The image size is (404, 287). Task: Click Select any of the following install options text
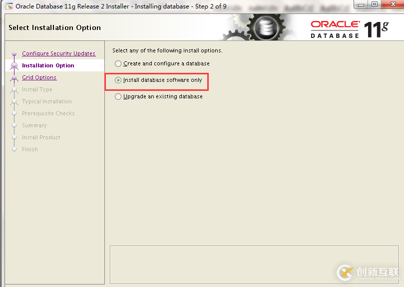[x=167, y=50]
